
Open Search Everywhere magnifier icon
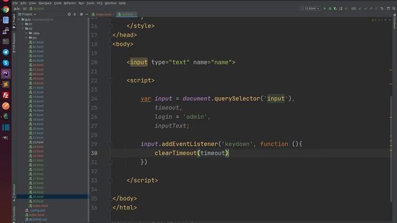click(394, 9)
